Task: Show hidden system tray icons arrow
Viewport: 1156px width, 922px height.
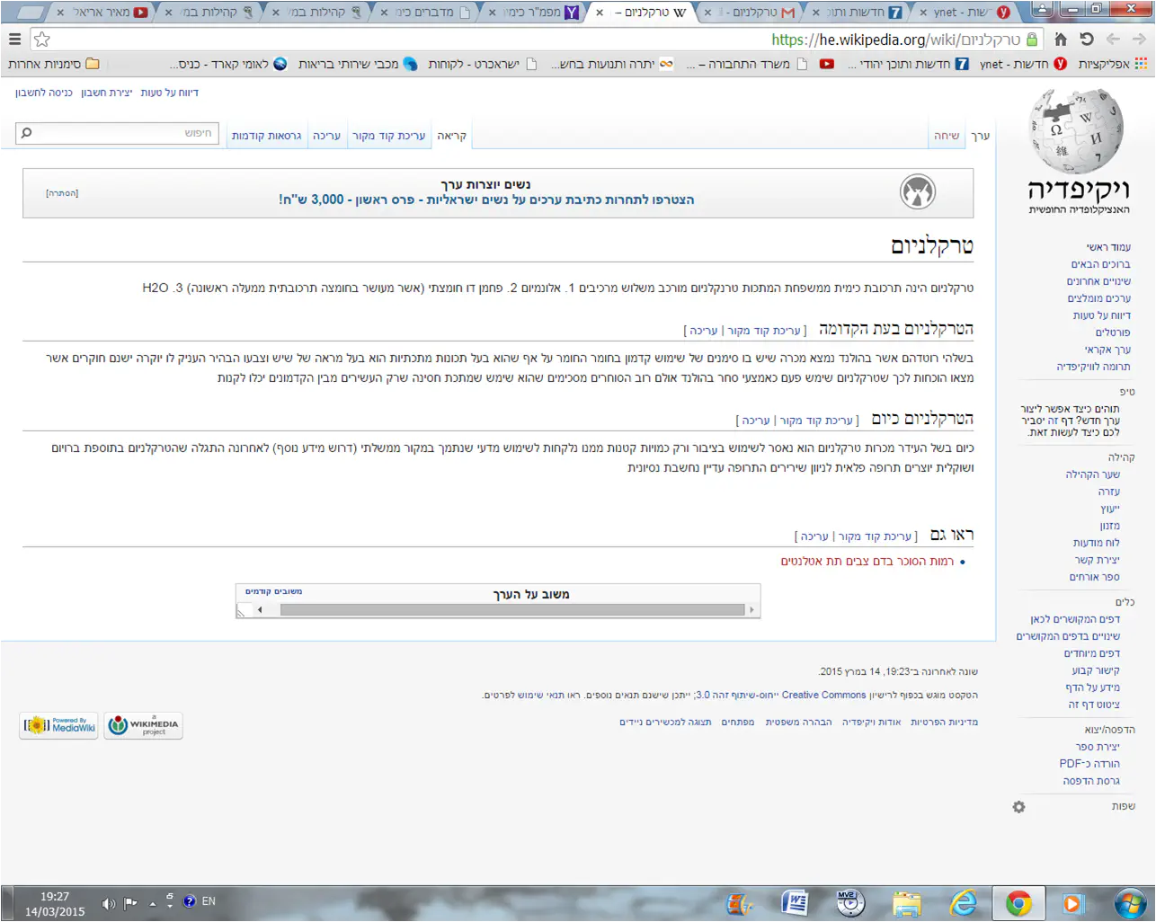Action: [x=152, y=903]
